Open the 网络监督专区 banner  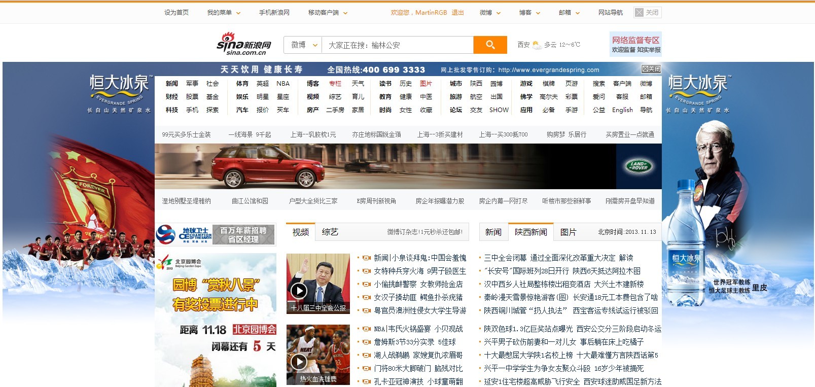635,44
